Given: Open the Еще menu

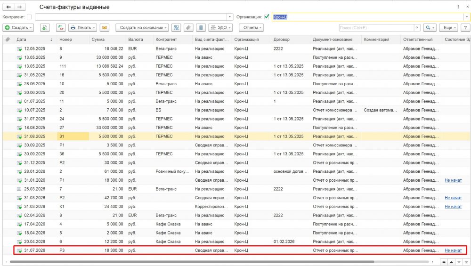Looking at the screenshot, I should (x=448, y=28).
